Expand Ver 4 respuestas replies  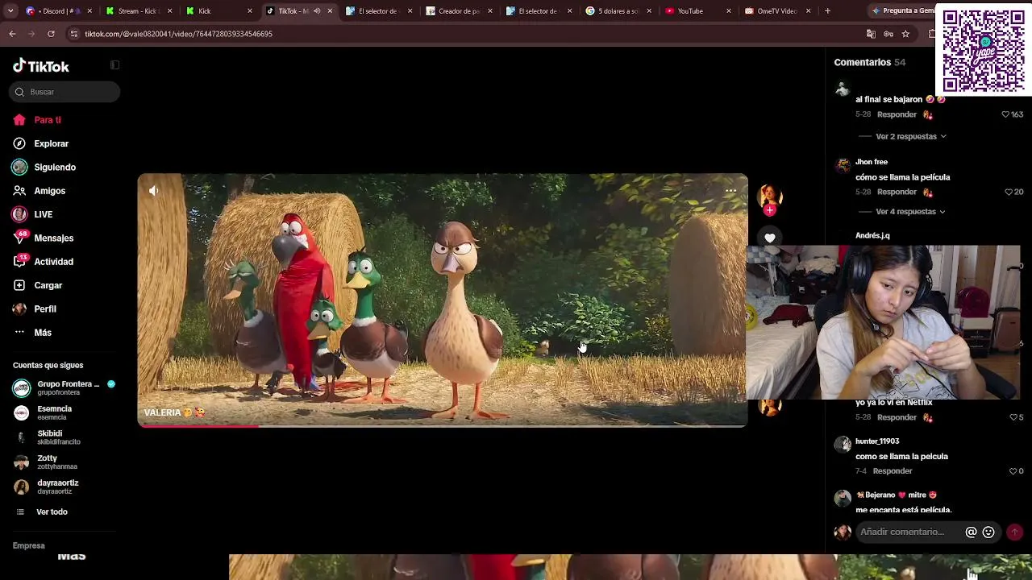point(911,212)
